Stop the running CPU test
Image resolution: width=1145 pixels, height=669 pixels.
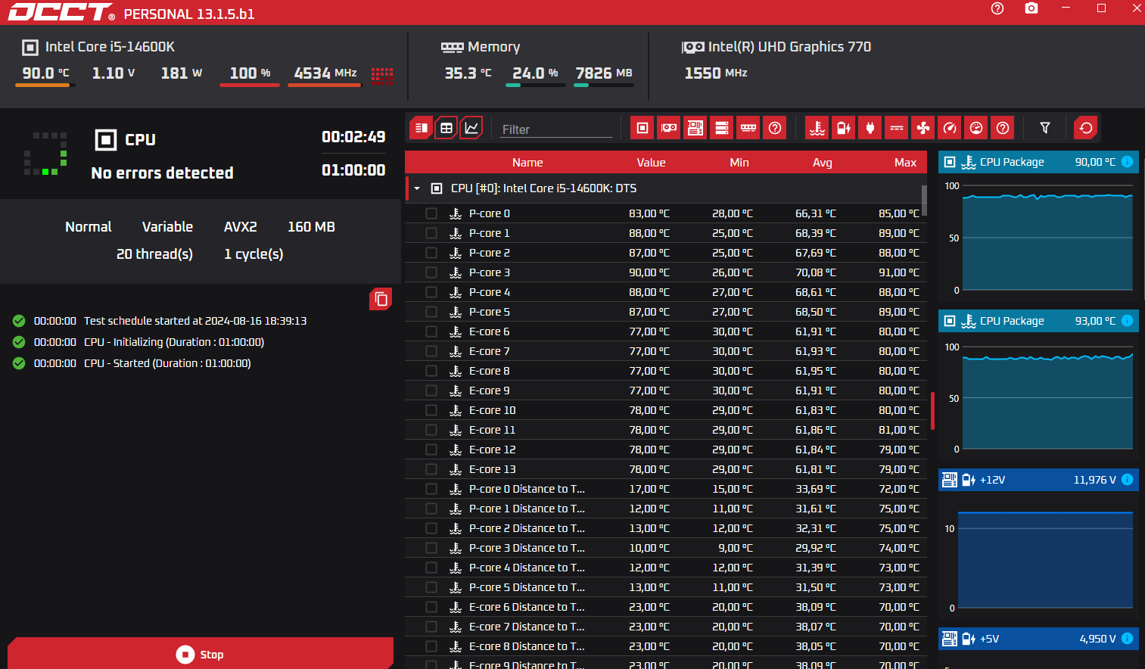(201, 654)
